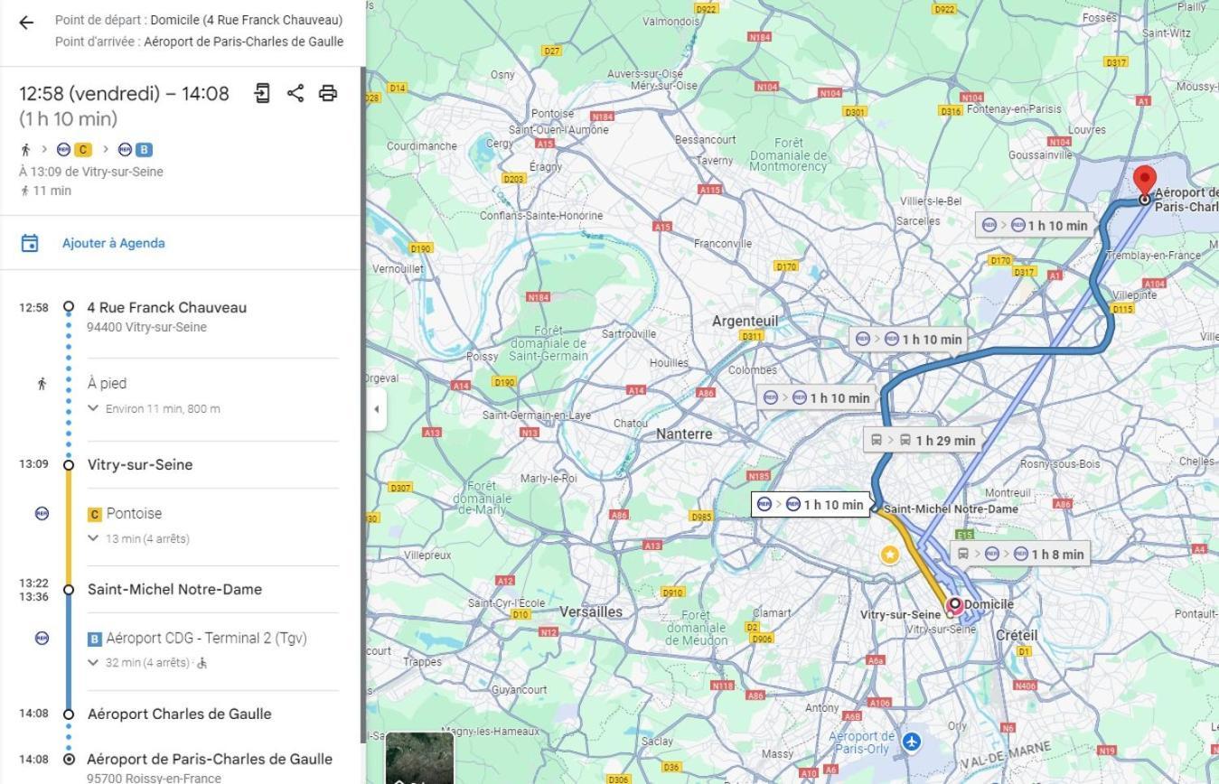This screenshot has width=1219, height=784.
Task: Click the wheelchair accessibility icon on RER B step
Action: pos(202,663)
